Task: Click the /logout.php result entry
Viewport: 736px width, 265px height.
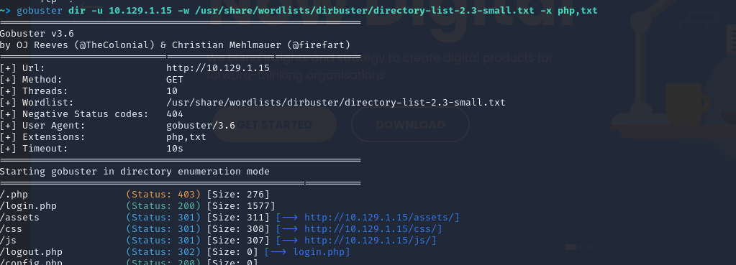Action: click(31, 252)
